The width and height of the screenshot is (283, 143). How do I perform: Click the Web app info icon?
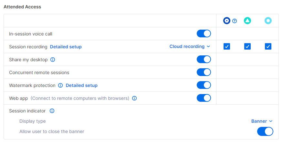pyautogui.click(x=134, y=98)
